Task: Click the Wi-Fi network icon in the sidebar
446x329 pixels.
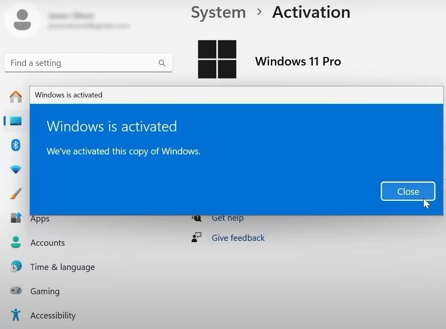Action: click(x=16, y=170)
